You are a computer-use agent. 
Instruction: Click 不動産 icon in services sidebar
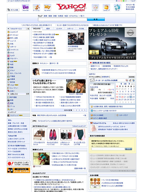click(x=8, y=76)
